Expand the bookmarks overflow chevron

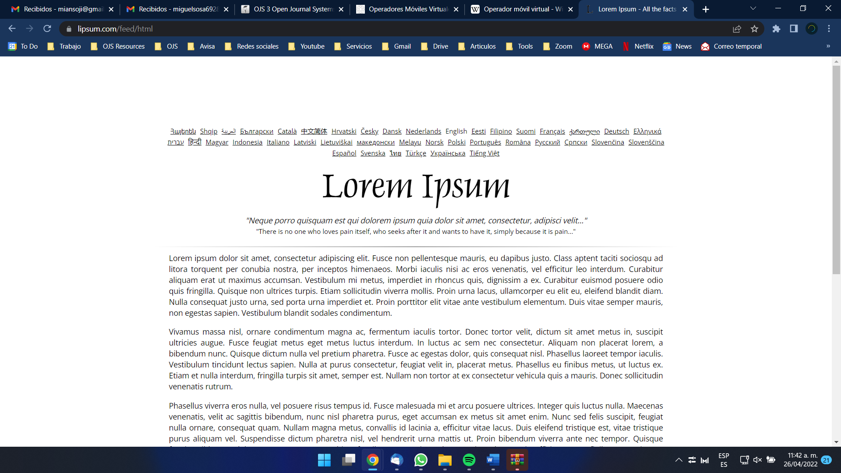pyautogui.click(x=829, y=46)
